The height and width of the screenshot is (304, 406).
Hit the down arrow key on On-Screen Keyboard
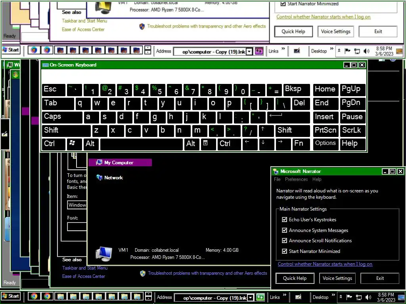(266, 144)
